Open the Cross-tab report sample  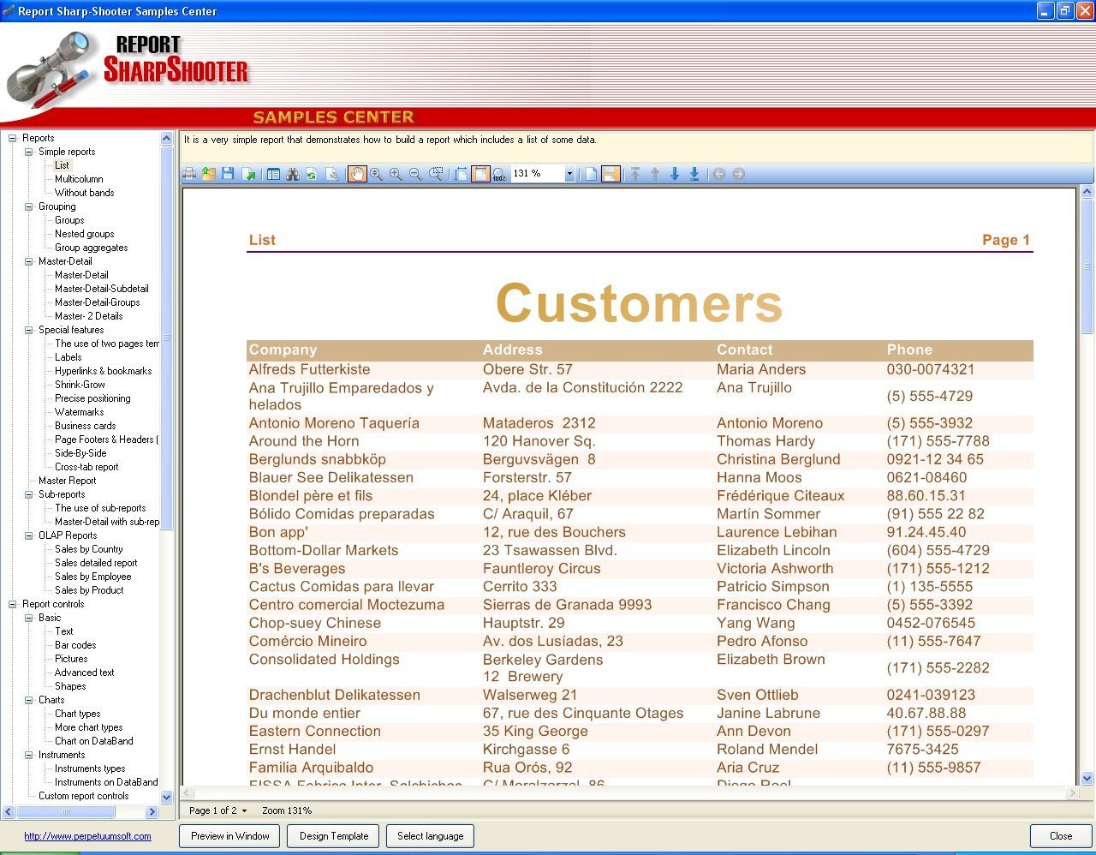86,467
